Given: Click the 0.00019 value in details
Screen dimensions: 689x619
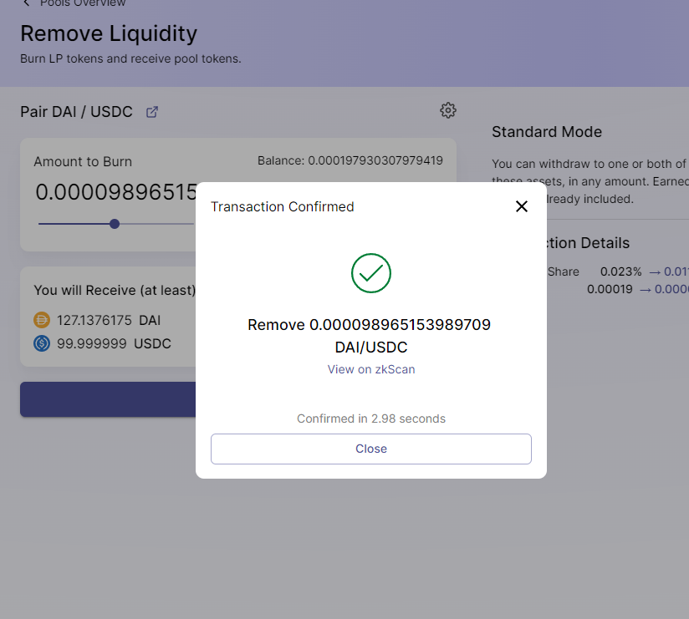Looking at the screenshot, I should tap(610, 289).
